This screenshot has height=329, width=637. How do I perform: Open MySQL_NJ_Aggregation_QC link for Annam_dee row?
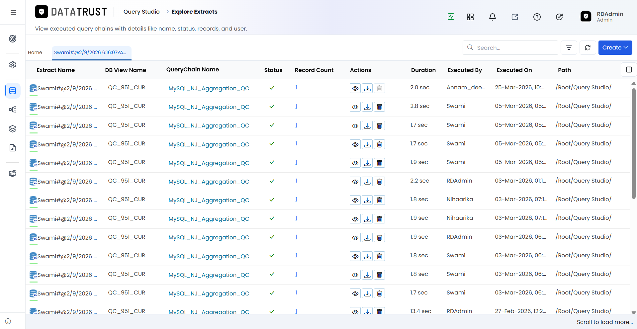[209, 88]
